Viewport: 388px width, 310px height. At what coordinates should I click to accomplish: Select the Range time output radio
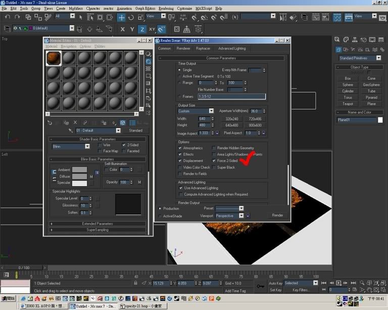[x=179, y=83]
